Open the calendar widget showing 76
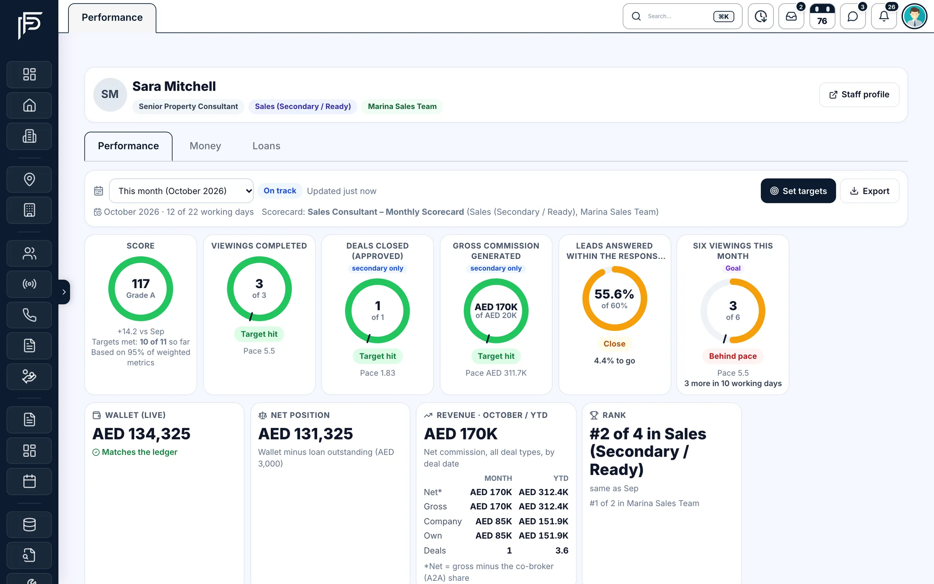The height and width of the screenshot is (584, 934). pyautogui.click(x=822, y=16)
